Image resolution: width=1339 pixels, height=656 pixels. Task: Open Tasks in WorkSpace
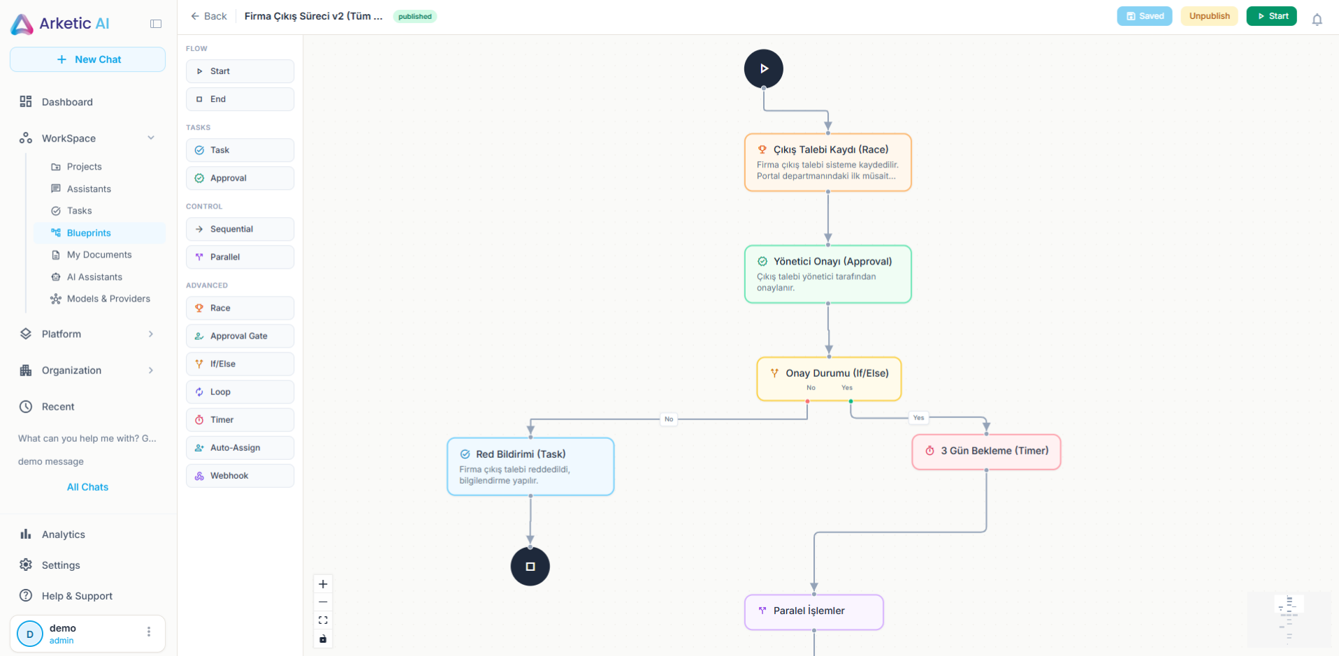tap(100, 211)
